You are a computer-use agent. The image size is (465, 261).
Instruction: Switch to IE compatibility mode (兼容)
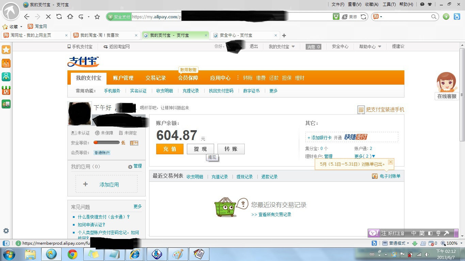350,17
